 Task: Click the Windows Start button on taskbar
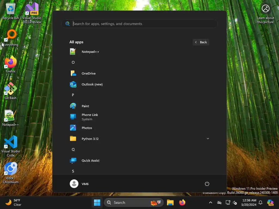(x=97, y=202)
